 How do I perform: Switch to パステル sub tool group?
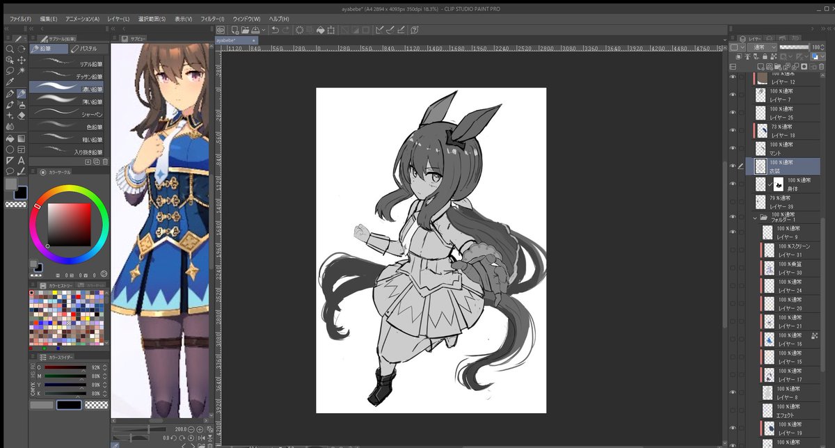89,49
